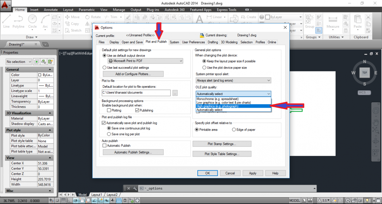Uncheck background plot when Publishing

[x=137, y=110]
